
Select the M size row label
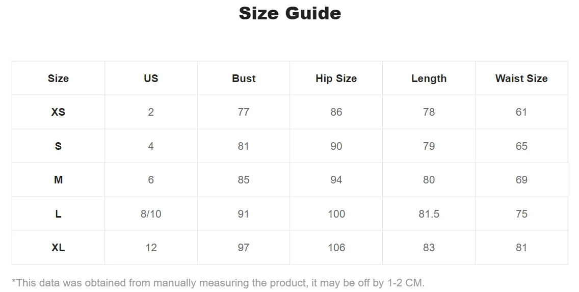click(58, 180)
